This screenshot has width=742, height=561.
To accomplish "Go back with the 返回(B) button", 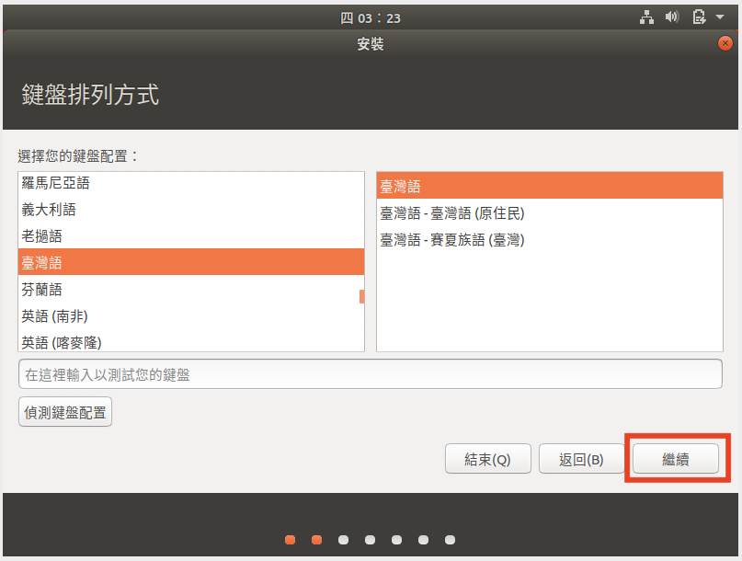I will [x=581, y=460].
